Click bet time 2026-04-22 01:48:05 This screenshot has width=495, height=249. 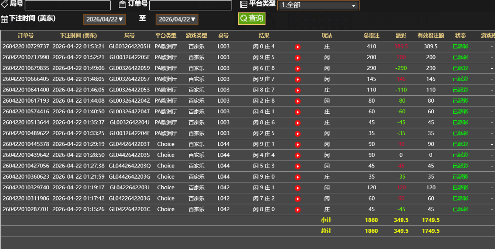point(78,79)
